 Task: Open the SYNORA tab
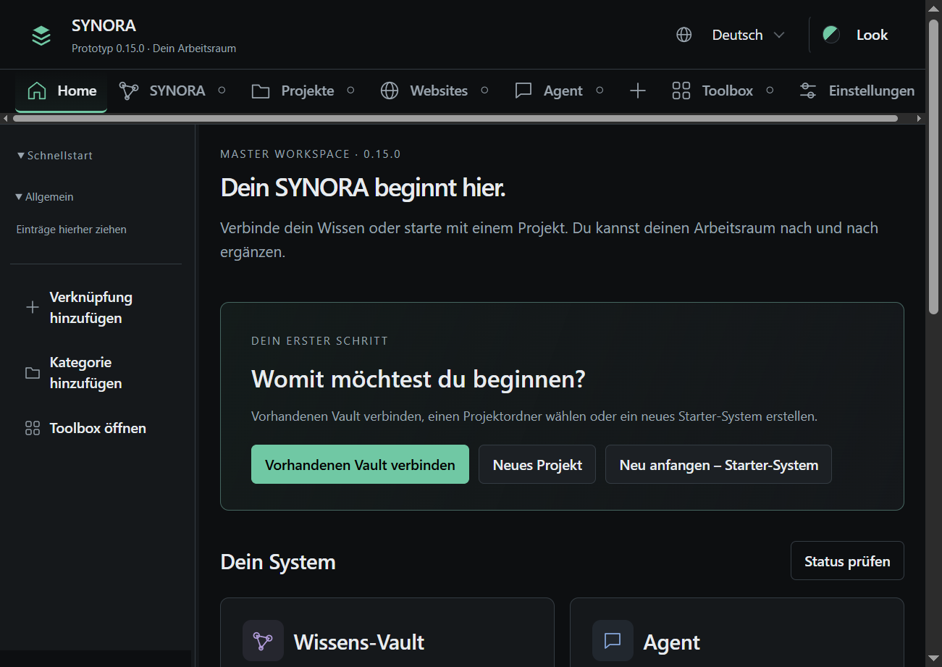[x=172, y=91]
